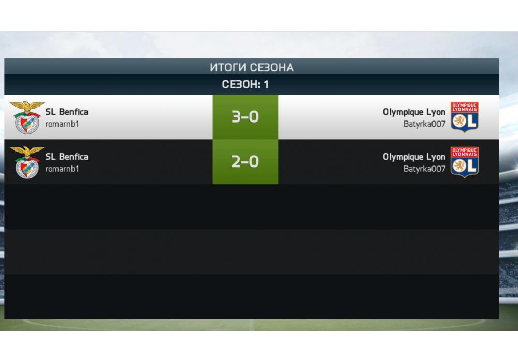Click the Olympique Lyon logo in the 2-0 match
The height and width of the screenshot is (362, 518).
[x=464, y=162]
